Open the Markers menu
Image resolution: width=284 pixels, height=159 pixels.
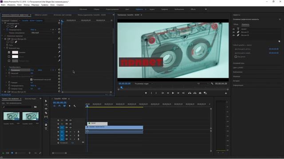[35, 5]
